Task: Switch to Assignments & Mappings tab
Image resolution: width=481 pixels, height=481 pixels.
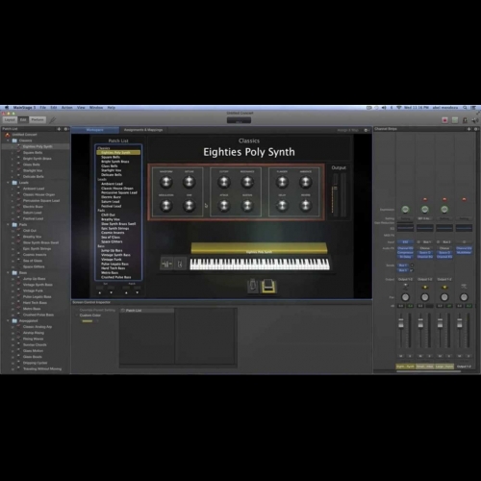Action: click(x=143, y=130)
